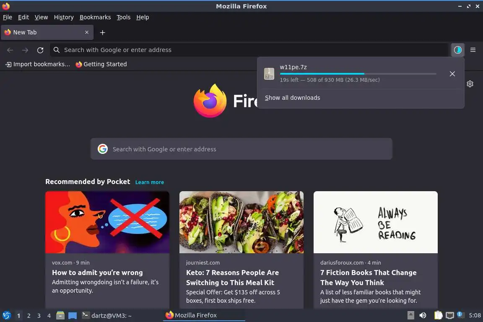Open the History menu
The width and height of the screenshot is (483, 322).
click(x=64, y=17)
